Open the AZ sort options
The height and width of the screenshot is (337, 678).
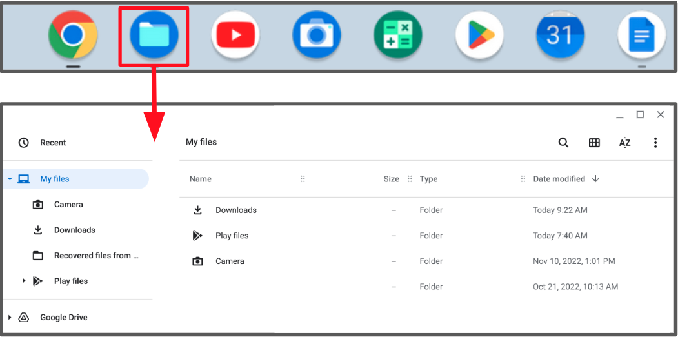tap(624, 143)
